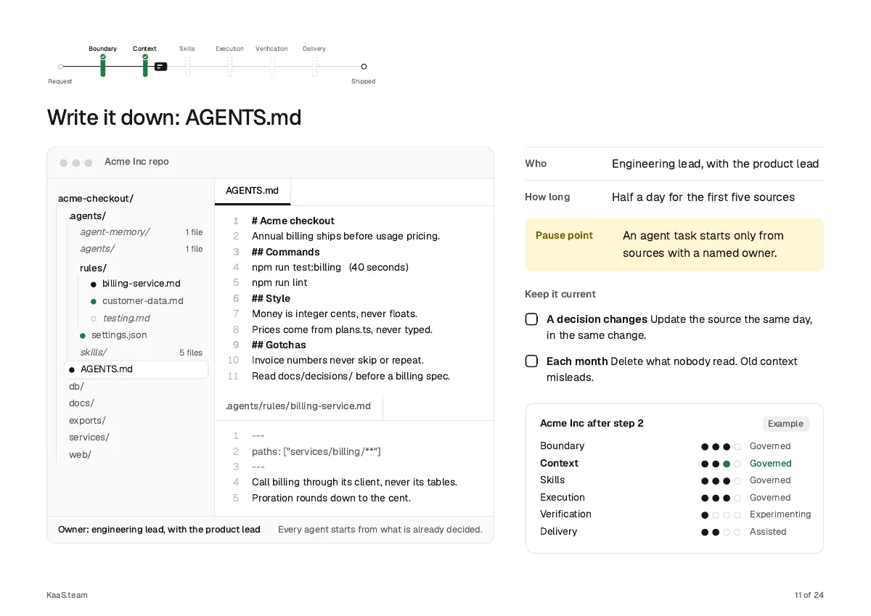Click the Context level dots indicator

click(x=721, y=464)
